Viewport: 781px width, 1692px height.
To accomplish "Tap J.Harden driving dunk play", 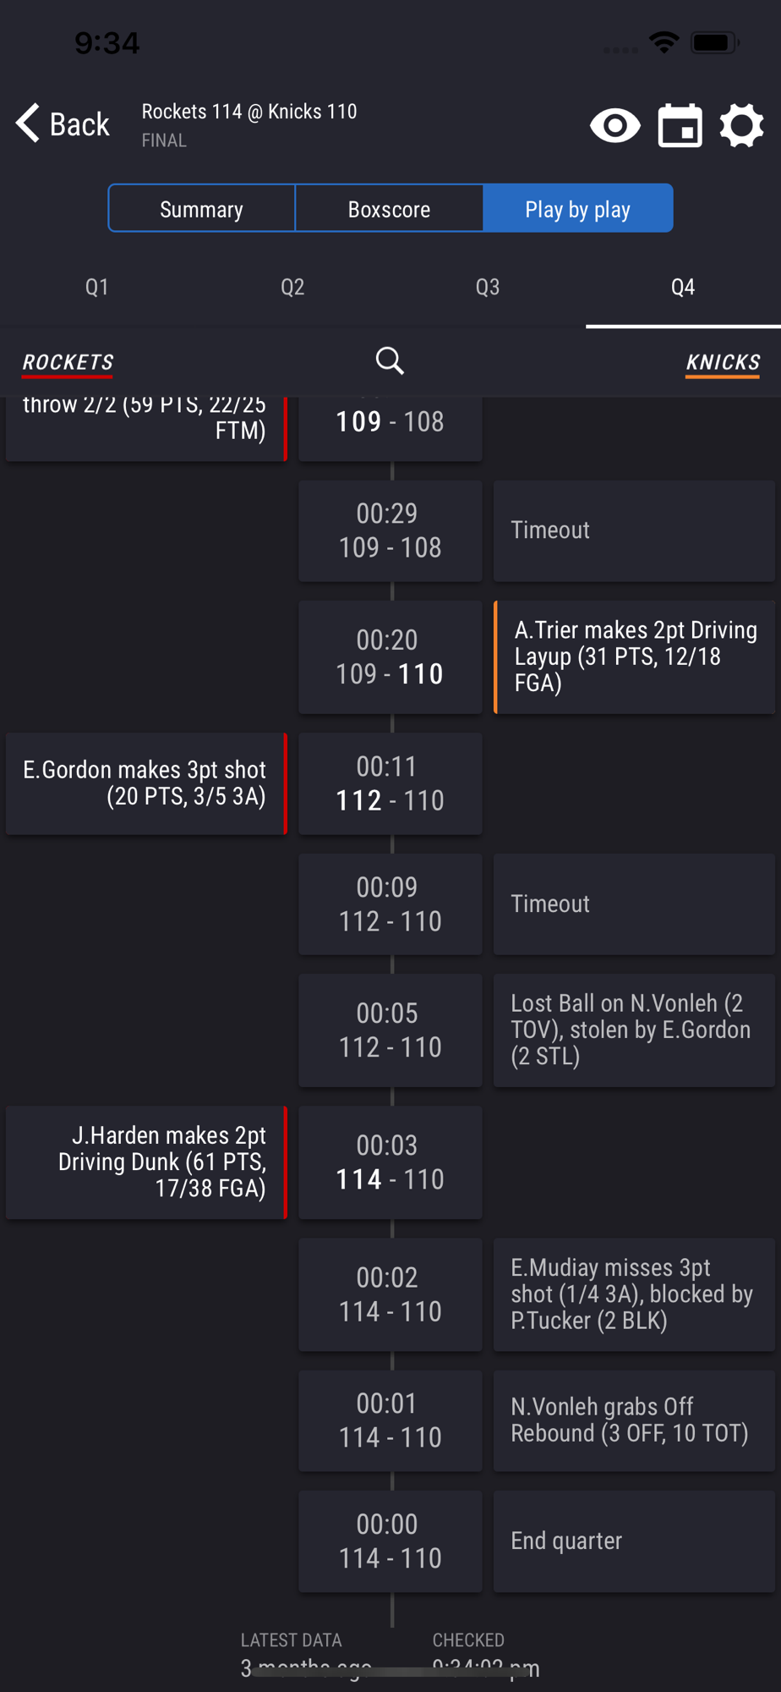I will point(146,1162).
